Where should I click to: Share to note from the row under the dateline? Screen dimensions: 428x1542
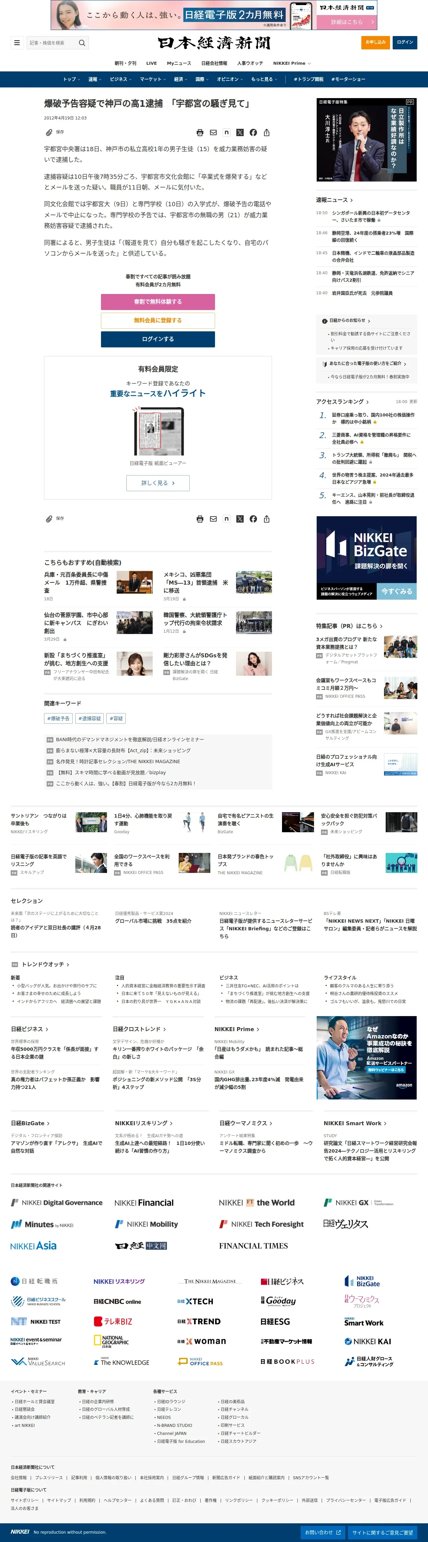[x=227, y=132]
